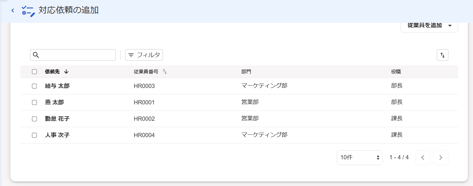473x186 pixels.
Task: Select the name 燕 太郎
Action: click(54, 102)
